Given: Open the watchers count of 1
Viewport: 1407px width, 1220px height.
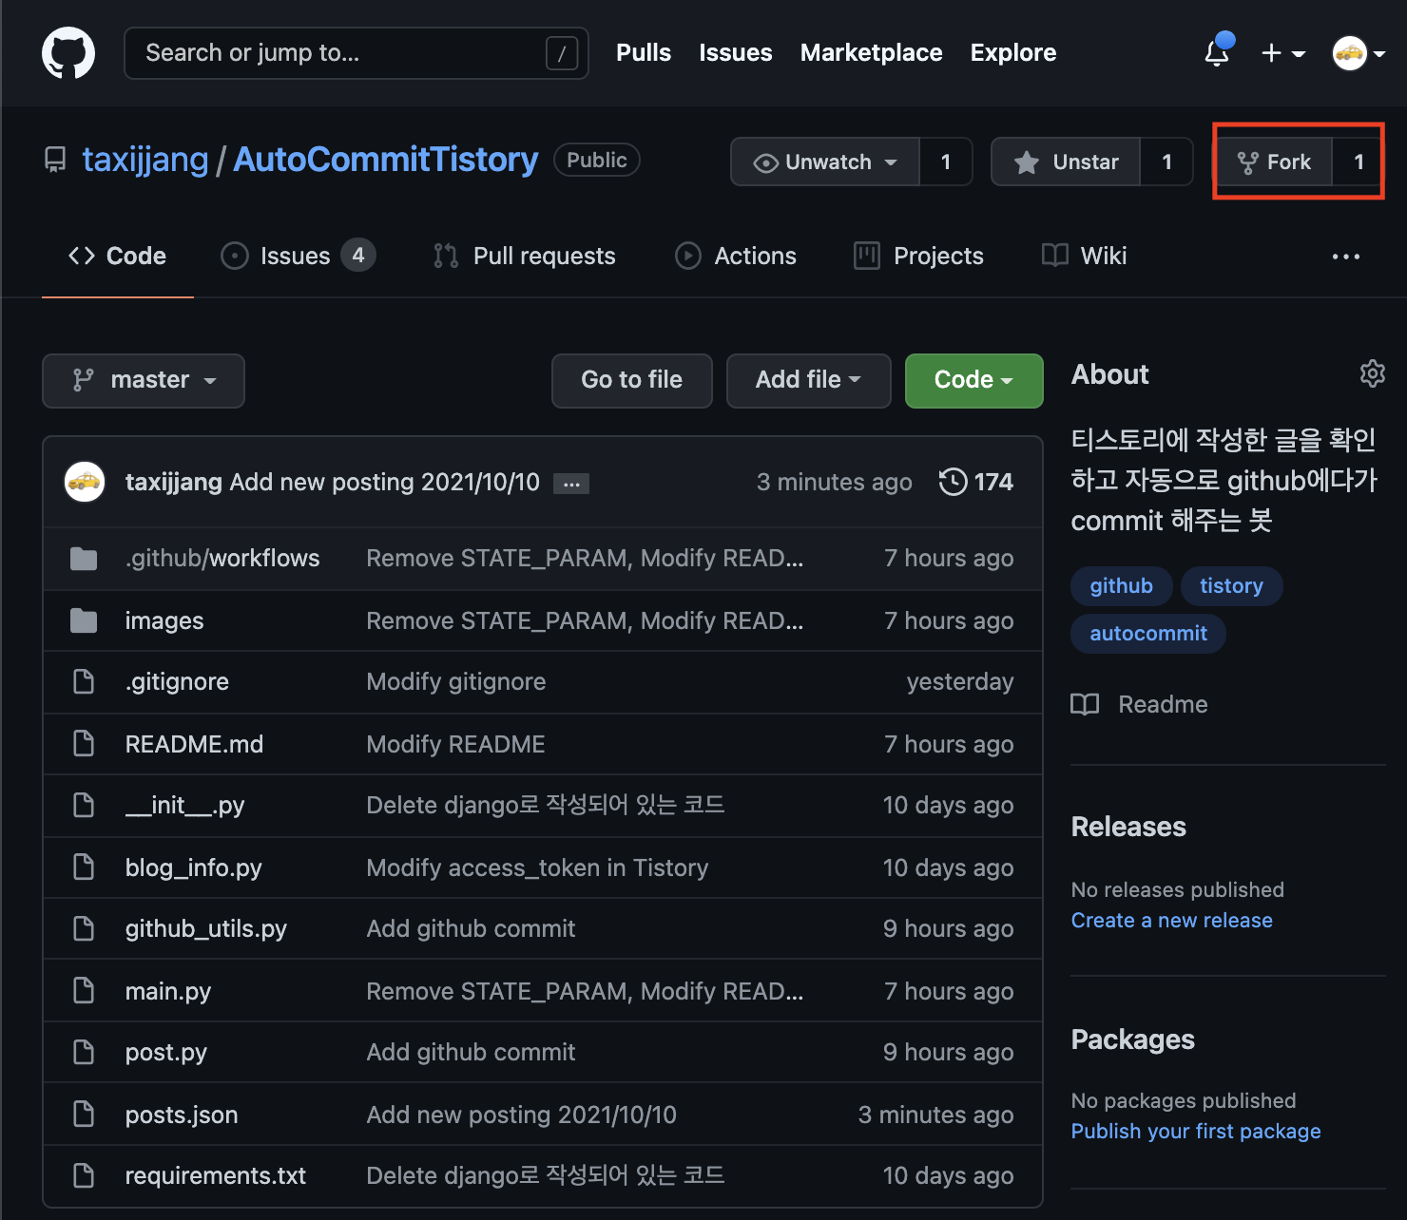Looking at the screenshot, I should [946, 162].
